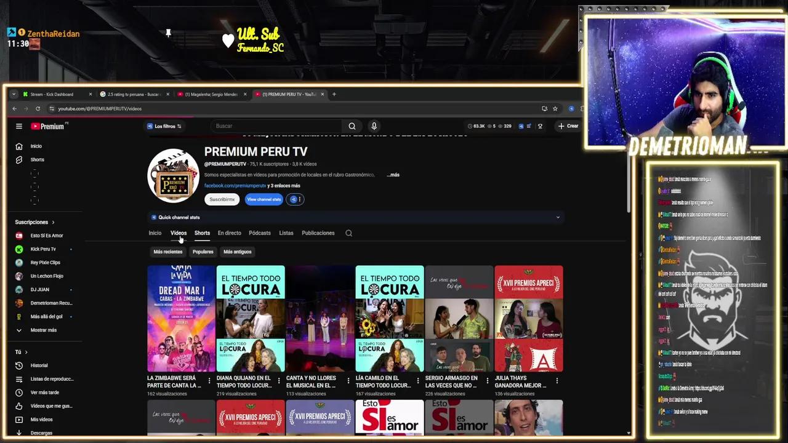Screen dimensions: 788x443
Task: Open the browser tab list dropdown
Action: [x=14, y=94]
